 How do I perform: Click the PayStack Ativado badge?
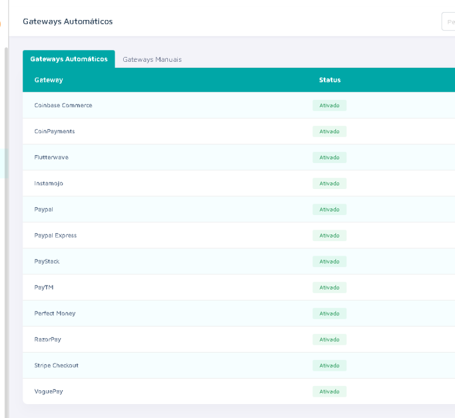coord(329,262)
